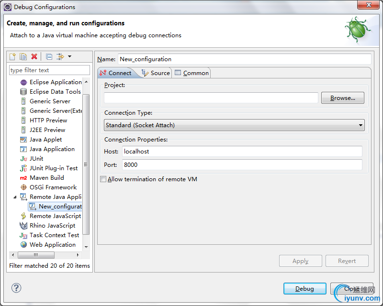Screen dimensions: 383x306
Task: Click the Java Application icon
Action: coord(23,149)
